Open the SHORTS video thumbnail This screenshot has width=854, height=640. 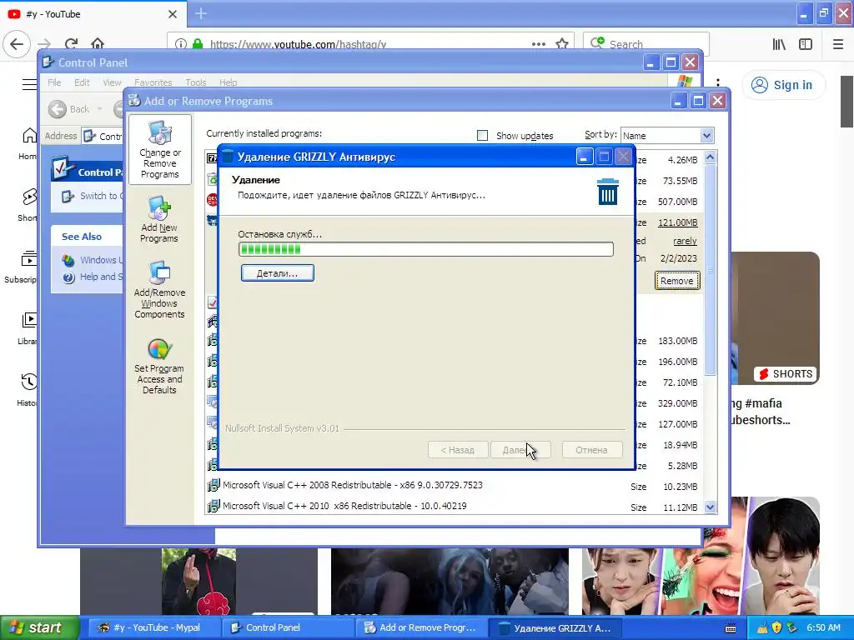tap(775, 317)
